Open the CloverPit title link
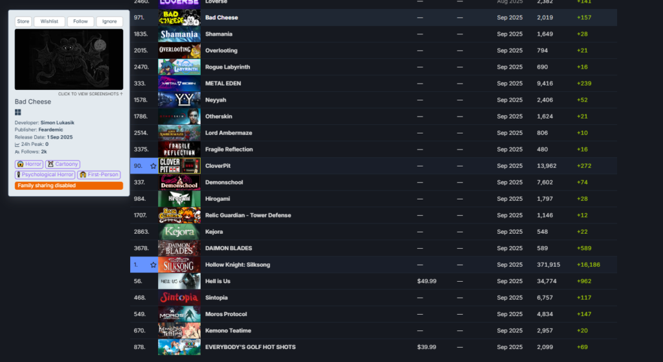 pyautogui.click(x=218, y=166)
